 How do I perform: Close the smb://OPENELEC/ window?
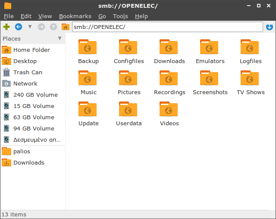tap(269, 6)
